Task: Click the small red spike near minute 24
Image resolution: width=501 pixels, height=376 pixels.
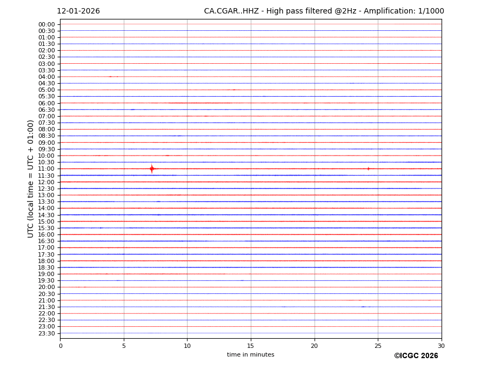Action: coord(369,169)
